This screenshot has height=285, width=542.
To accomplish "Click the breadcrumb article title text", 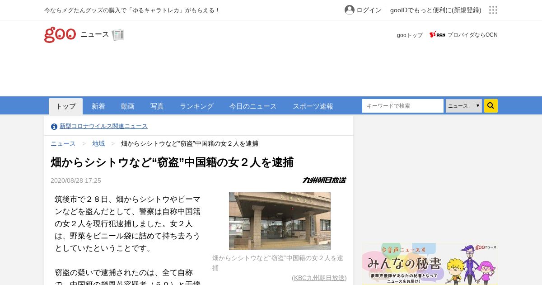I will [x=190, y=143].
